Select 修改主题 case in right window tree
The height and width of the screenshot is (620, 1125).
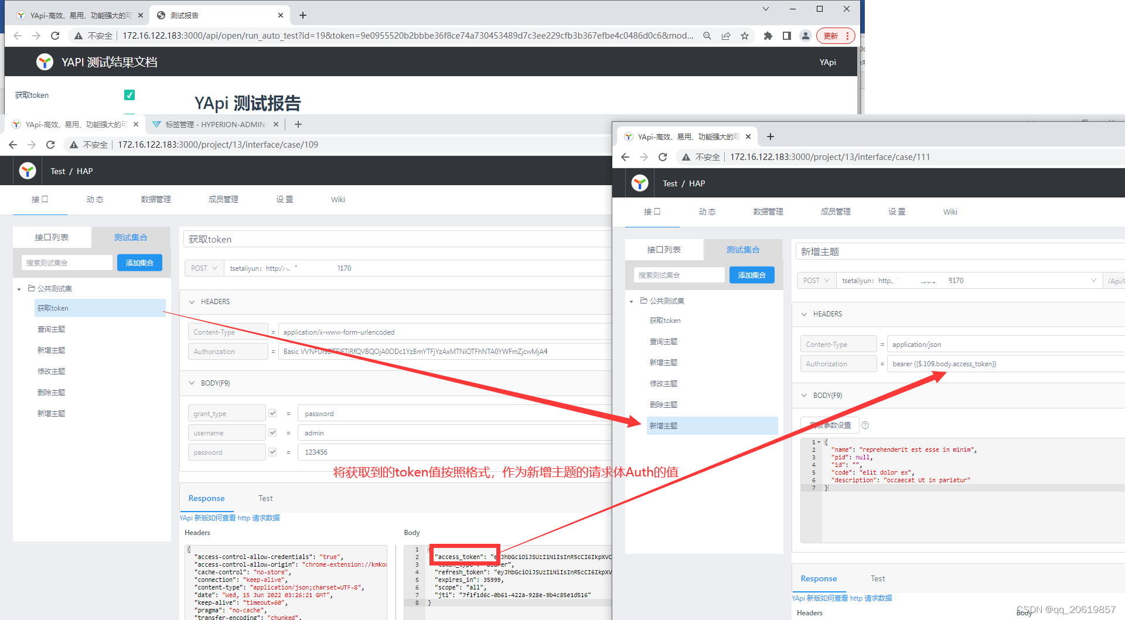[x=663, y=383]
